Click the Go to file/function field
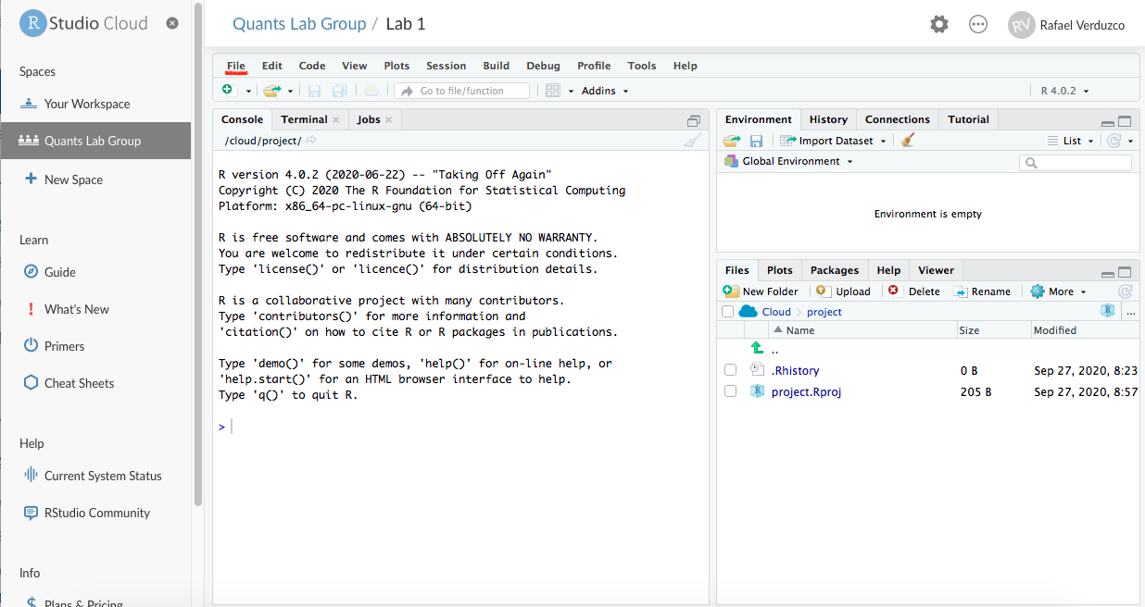1145x607 pixels. [461, 91]
